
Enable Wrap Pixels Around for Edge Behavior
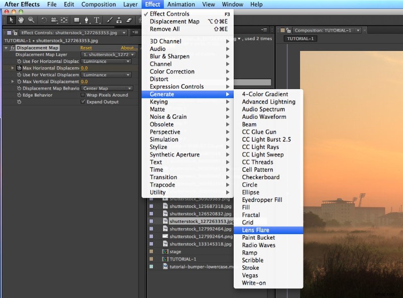pyautogui.click(x=82, y=95)
